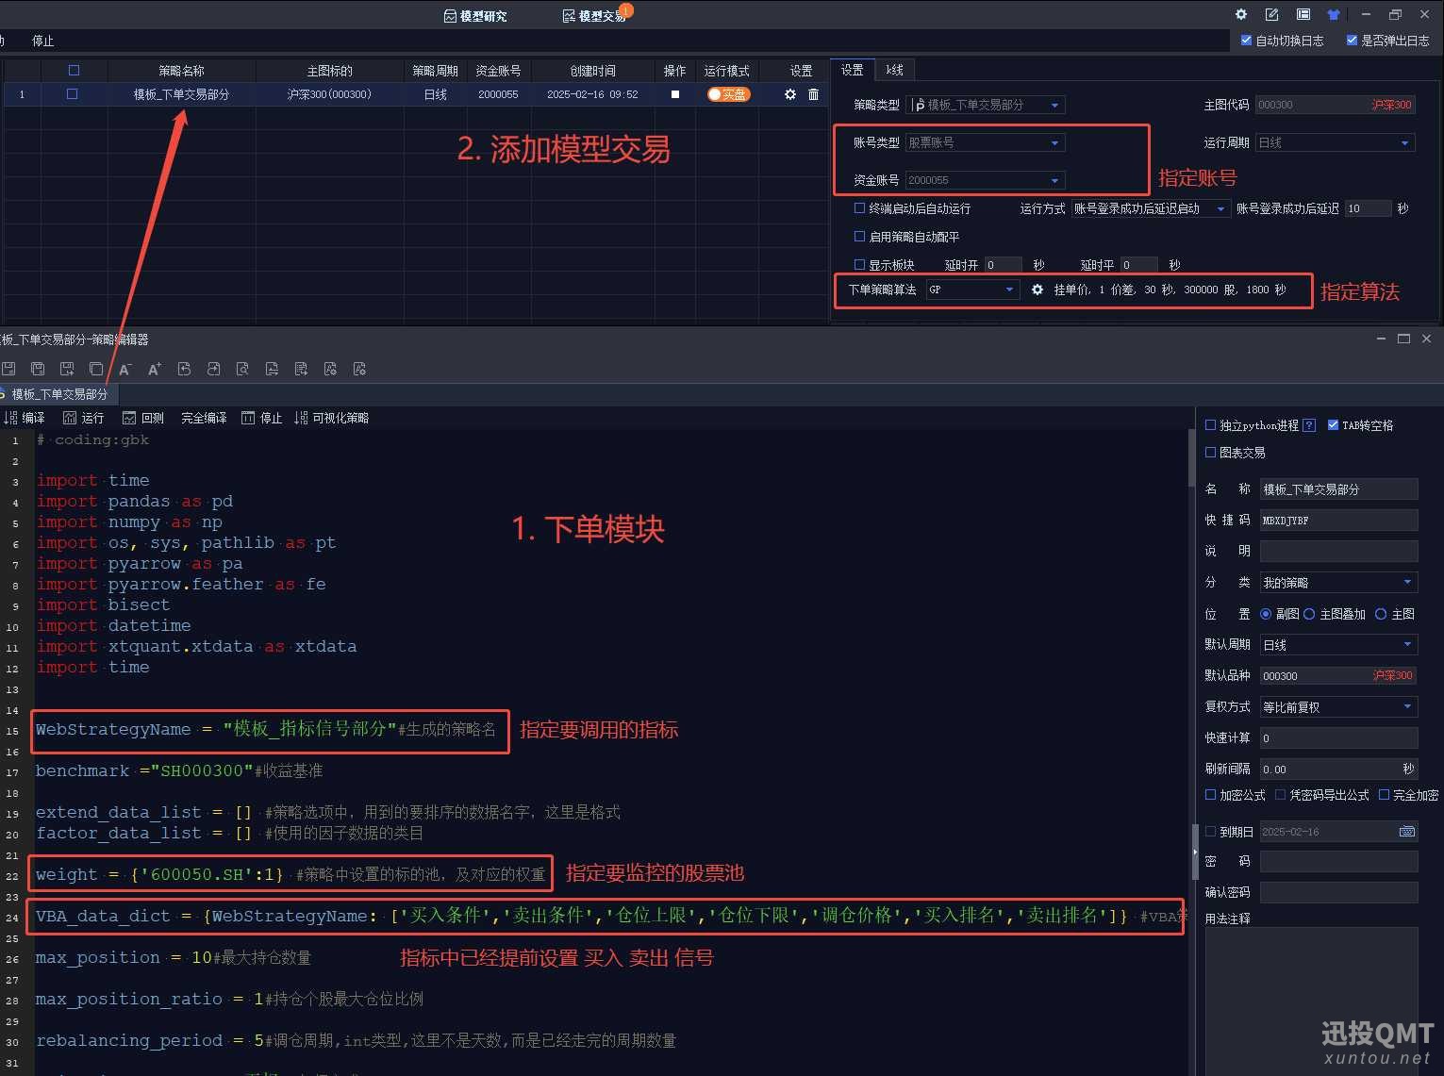Open the 资金账号 dropdown

pyautogui.click(x=985, y=180)
